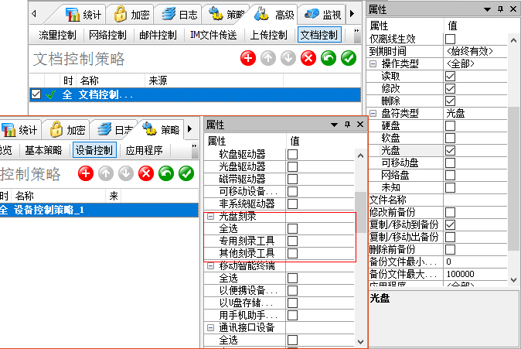Screen dimensions: 521x349
Task: Switch to 高级 tab
Action: (x=274, y=15)
